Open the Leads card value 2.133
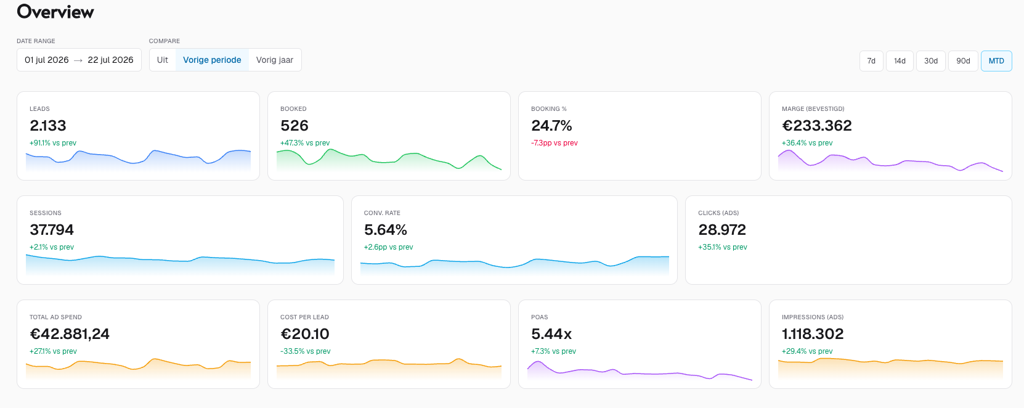This screenshot has height=408, width=1024. (48, 126)
